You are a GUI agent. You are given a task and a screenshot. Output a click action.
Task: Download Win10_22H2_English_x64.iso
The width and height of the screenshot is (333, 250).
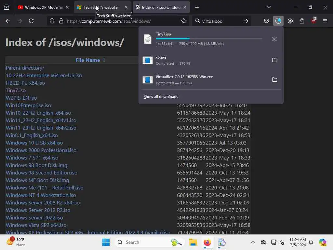pos(38,113)
